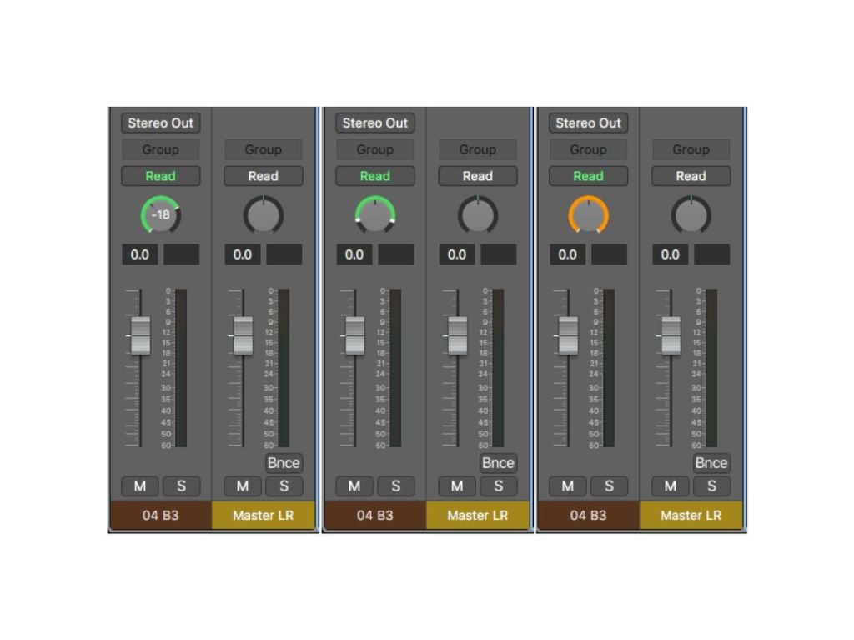The height and width of the screenshot is (640, 854).
Task: Open Master LR Read automation menu, left mixer
Action: pos(263,176)
